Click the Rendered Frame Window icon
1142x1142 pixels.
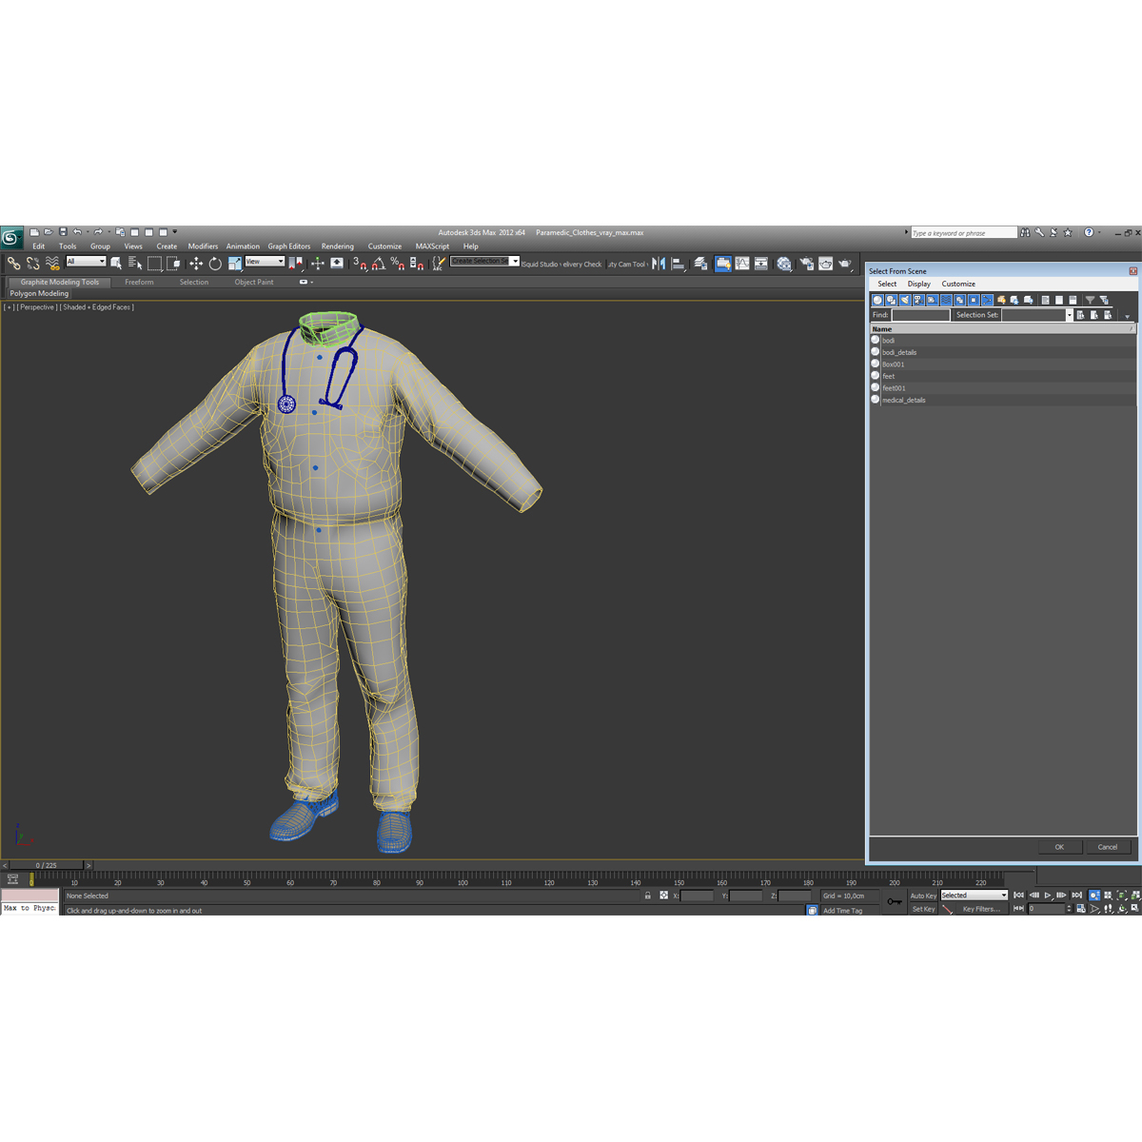coord(825,264)
